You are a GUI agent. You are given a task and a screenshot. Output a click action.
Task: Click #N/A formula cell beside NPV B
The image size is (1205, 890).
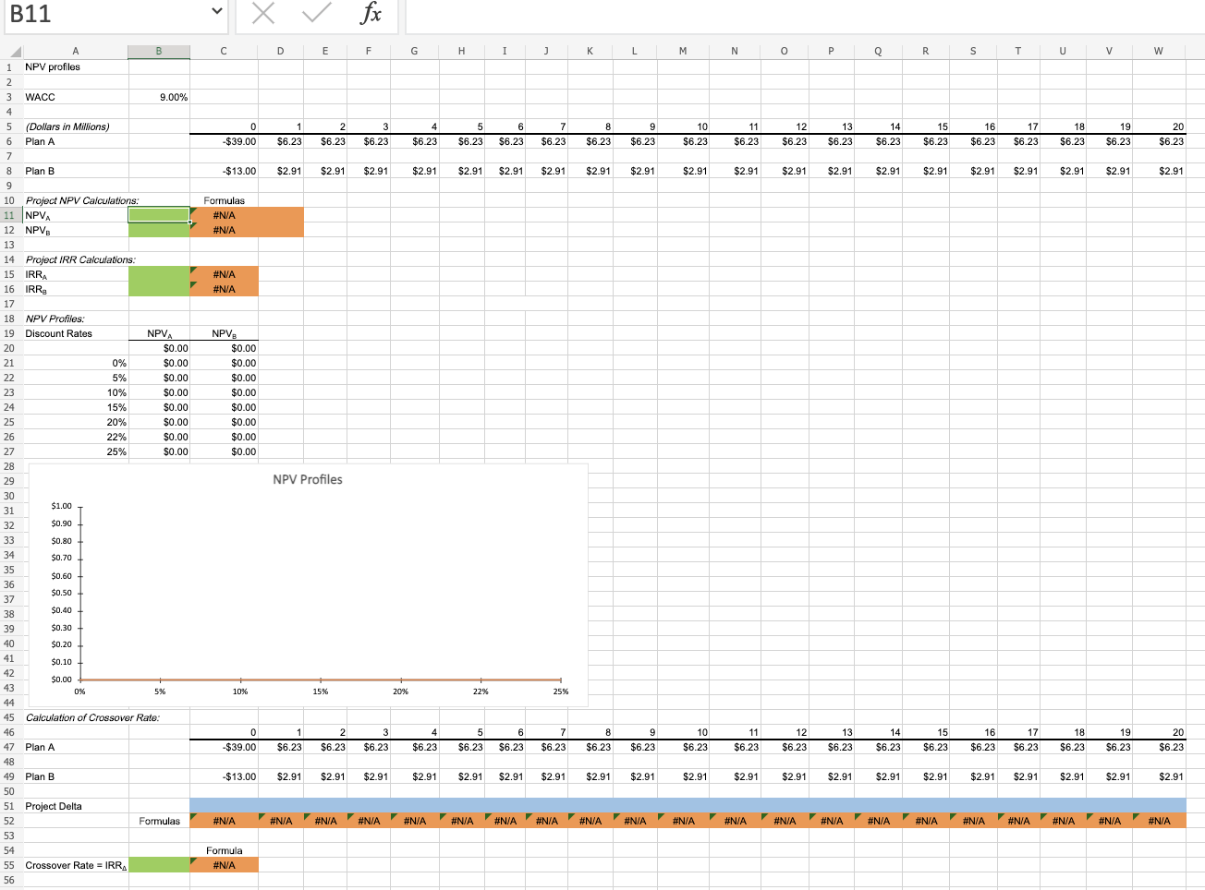225,230
